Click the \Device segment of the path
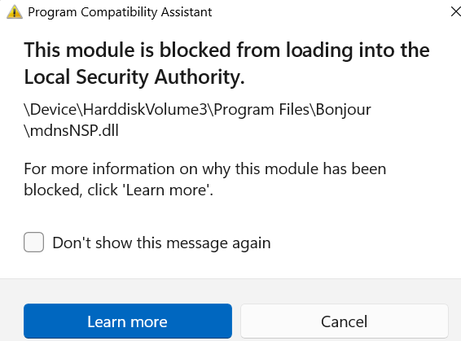 coord(50,110)
